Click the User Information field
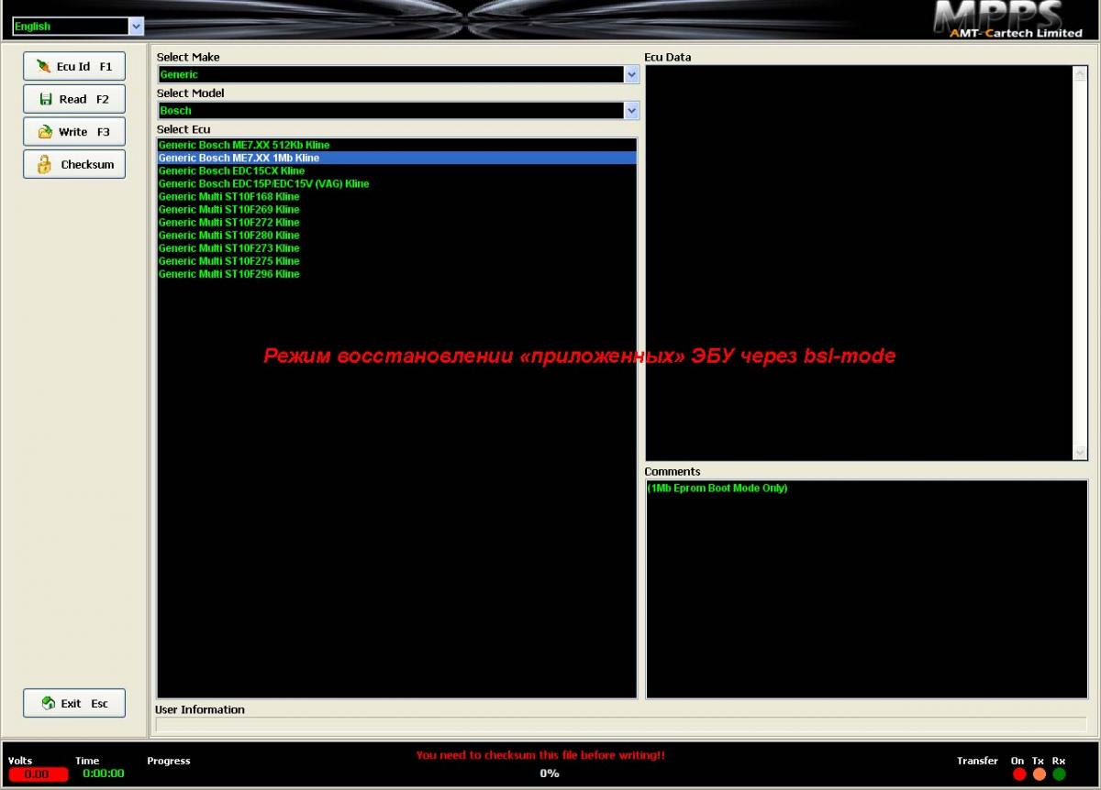The width and height of the screenshot is (1101, 790). [620, 725]
